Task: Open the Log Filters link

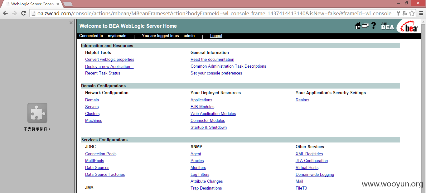Action: (200, 174)
